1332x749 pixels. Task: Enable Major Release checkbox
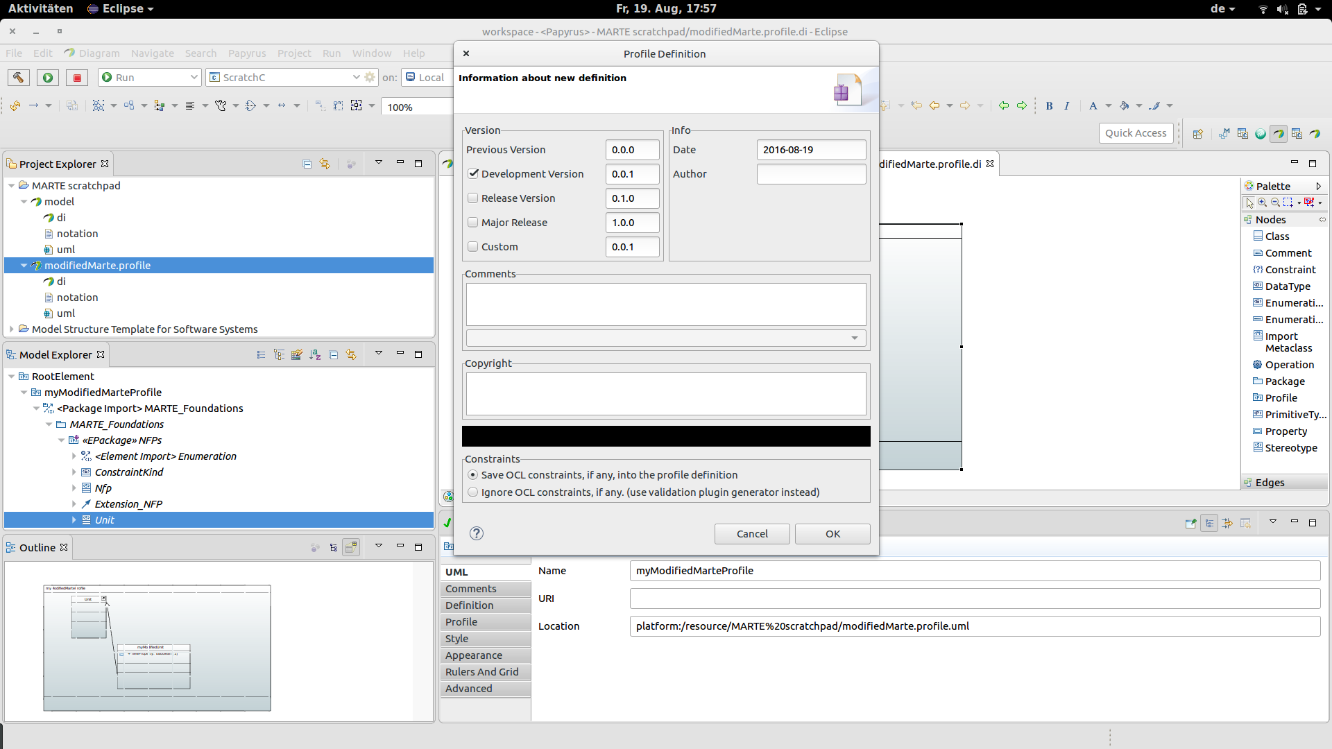coord(473,223)
